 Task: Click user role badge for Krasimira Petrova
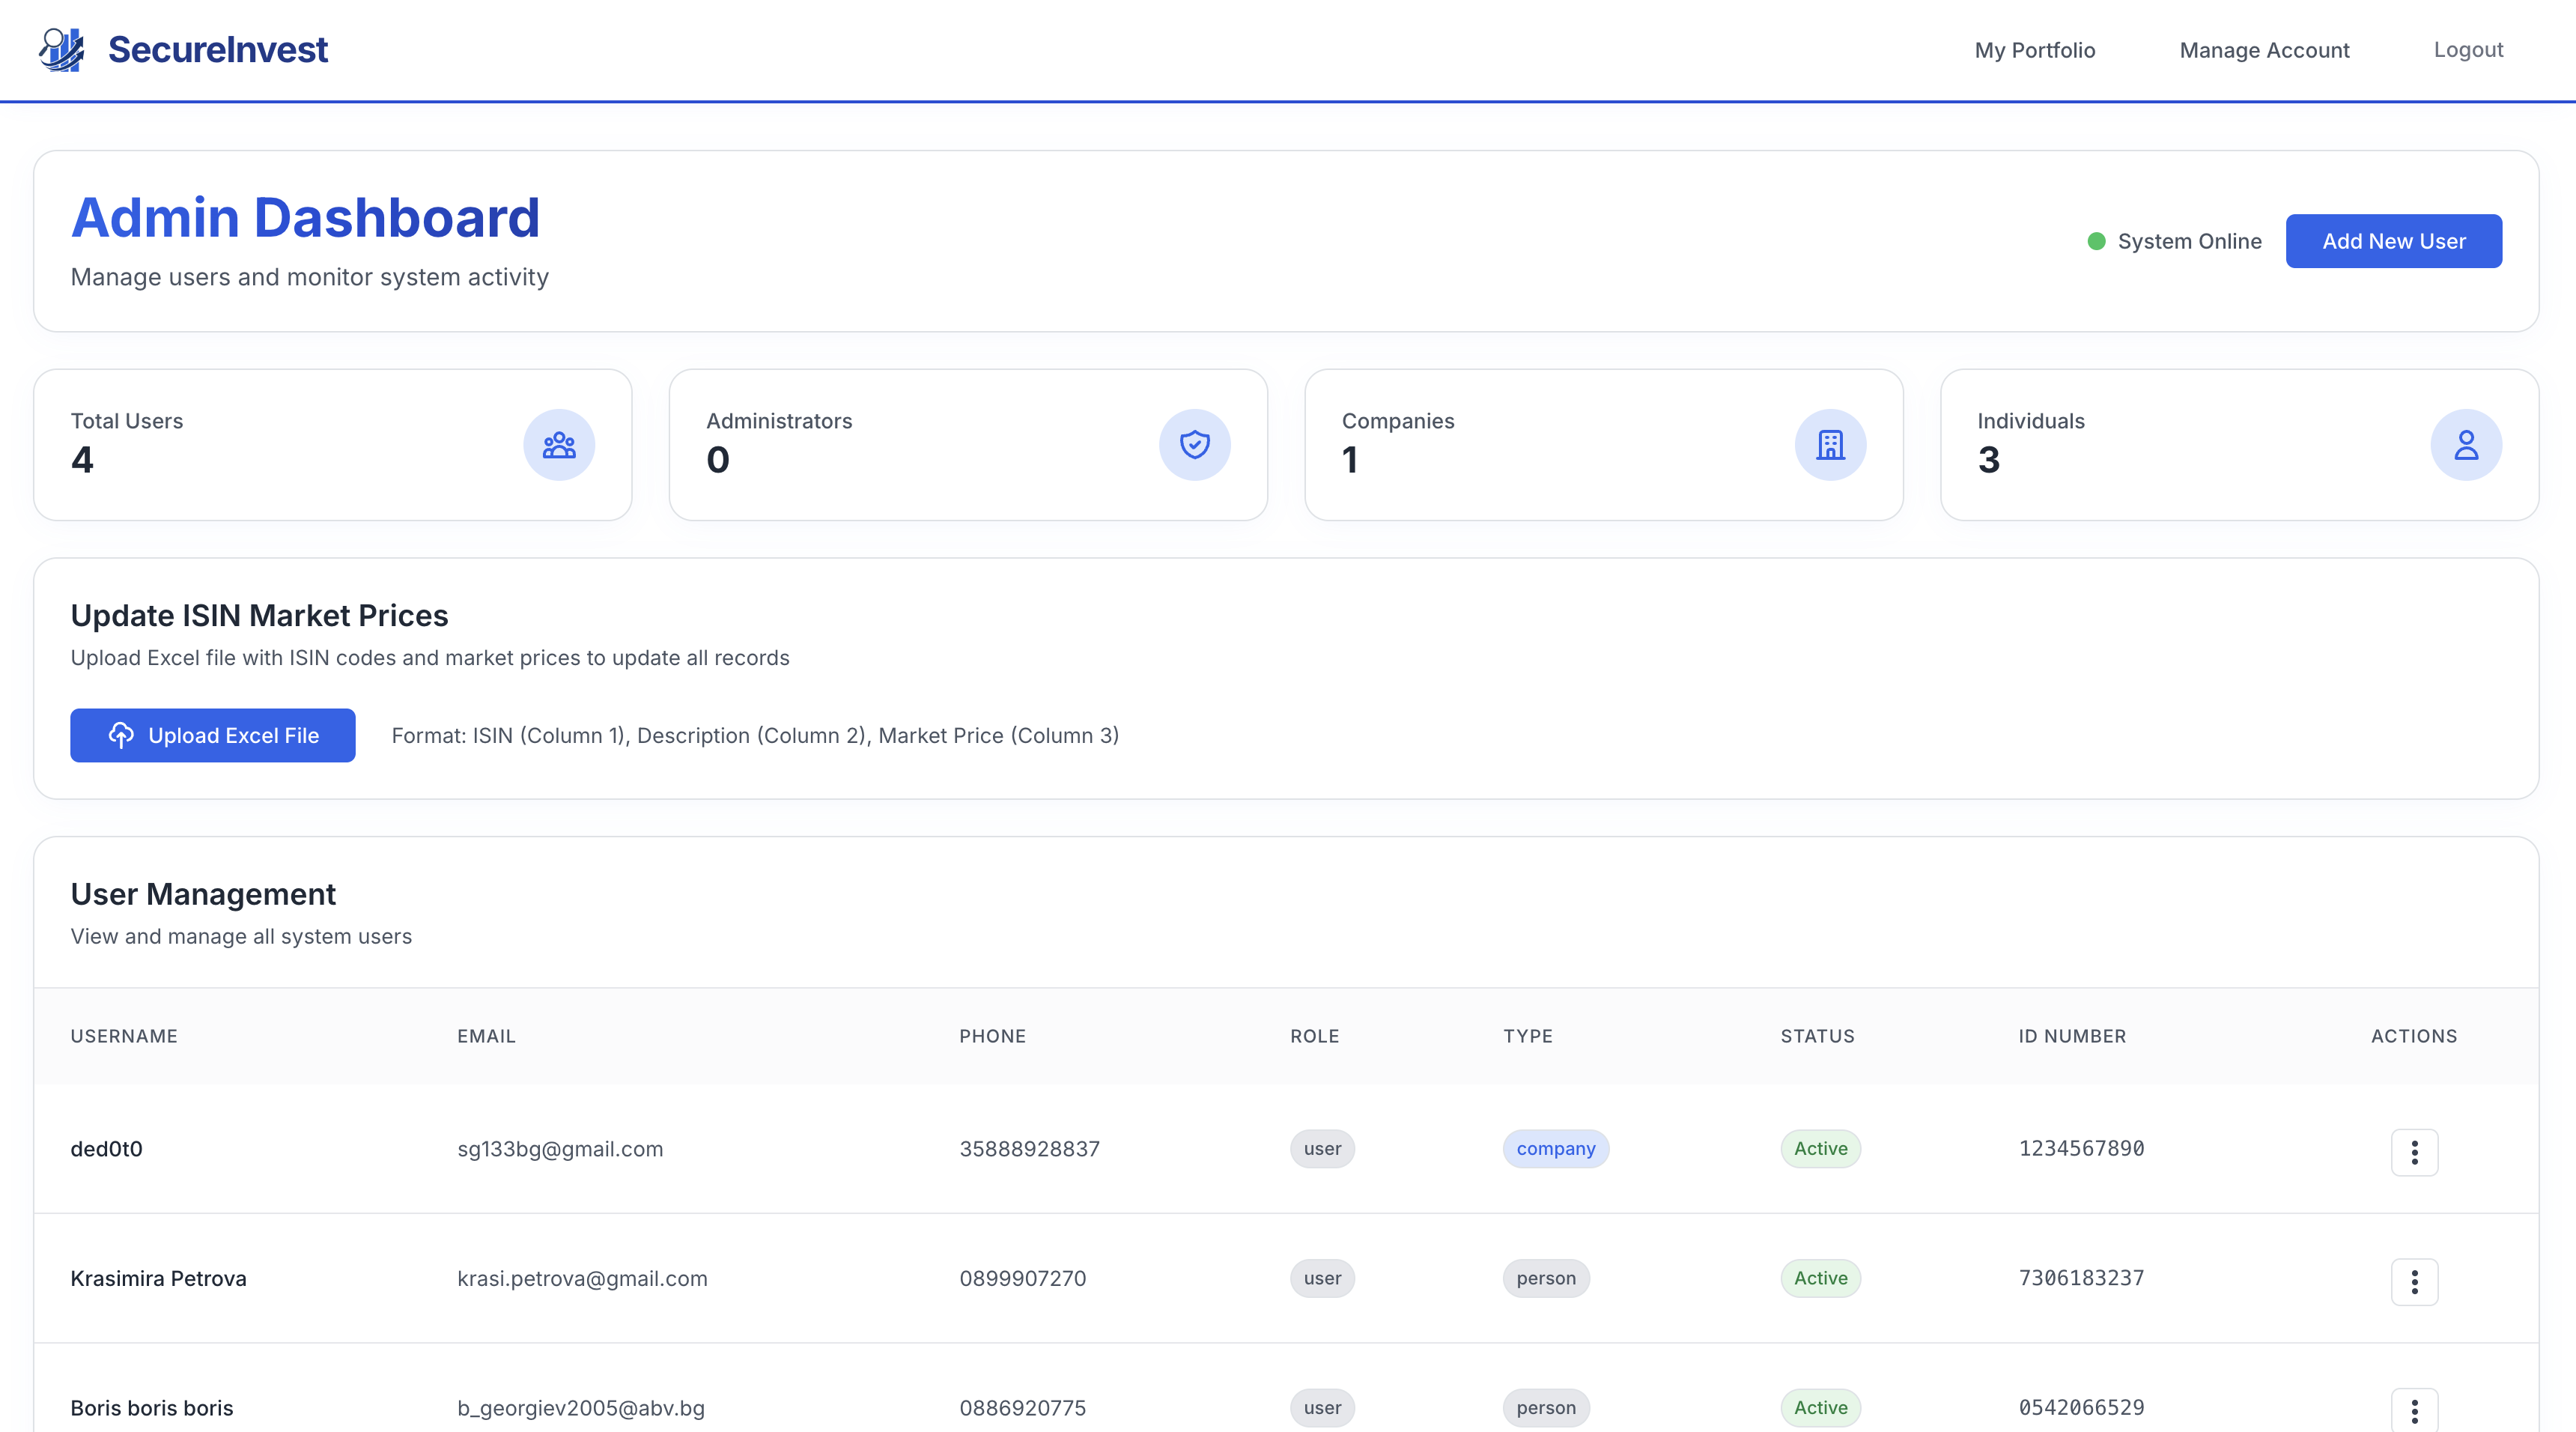click(1322, 1278)
